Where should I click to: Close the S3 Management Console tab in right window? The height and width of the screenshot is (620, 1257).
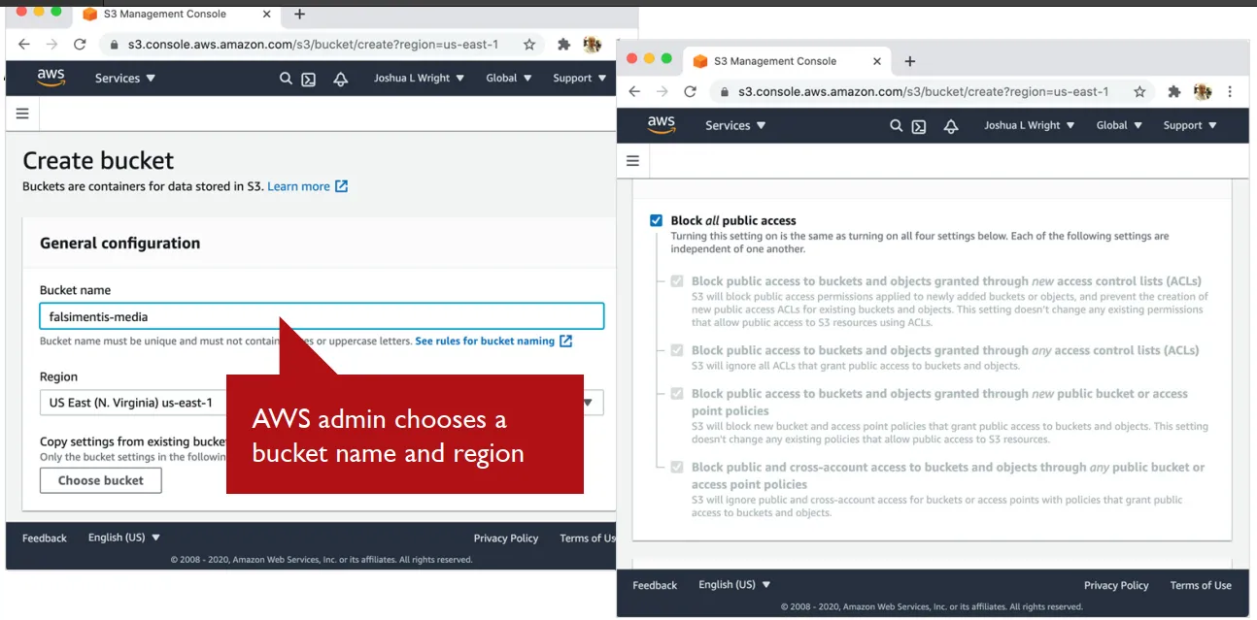877,61
